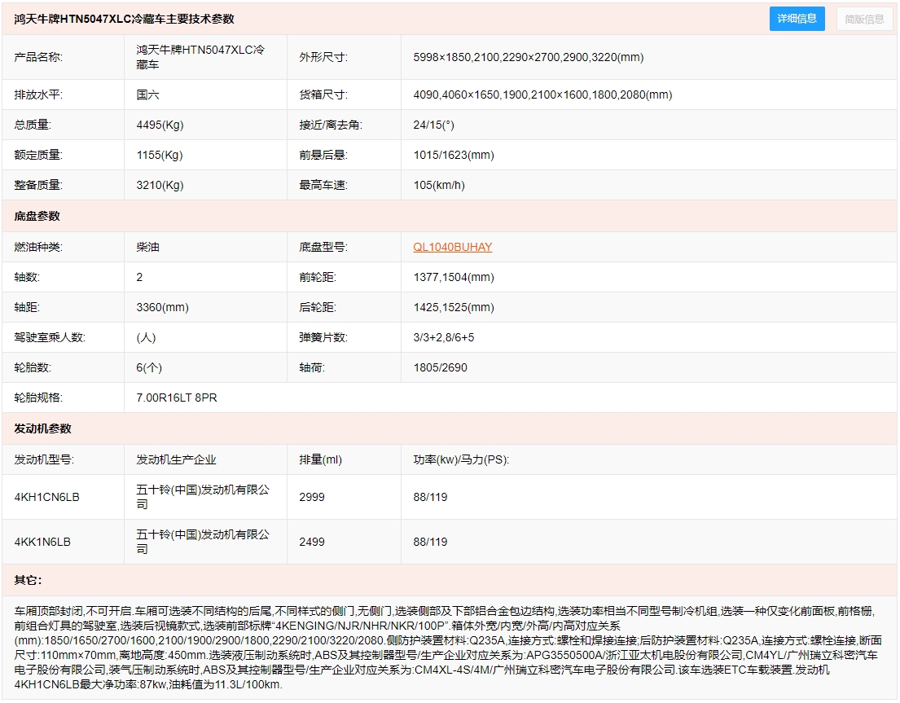Click the displacement value 2499
The width and height of the screenshot is (900, 703).
pyautogui.click(x=312, y=542)
